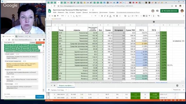Click the Модель портфеля sheet tab
The width and height of the screenshot is (186, 104).
point(66,86)
